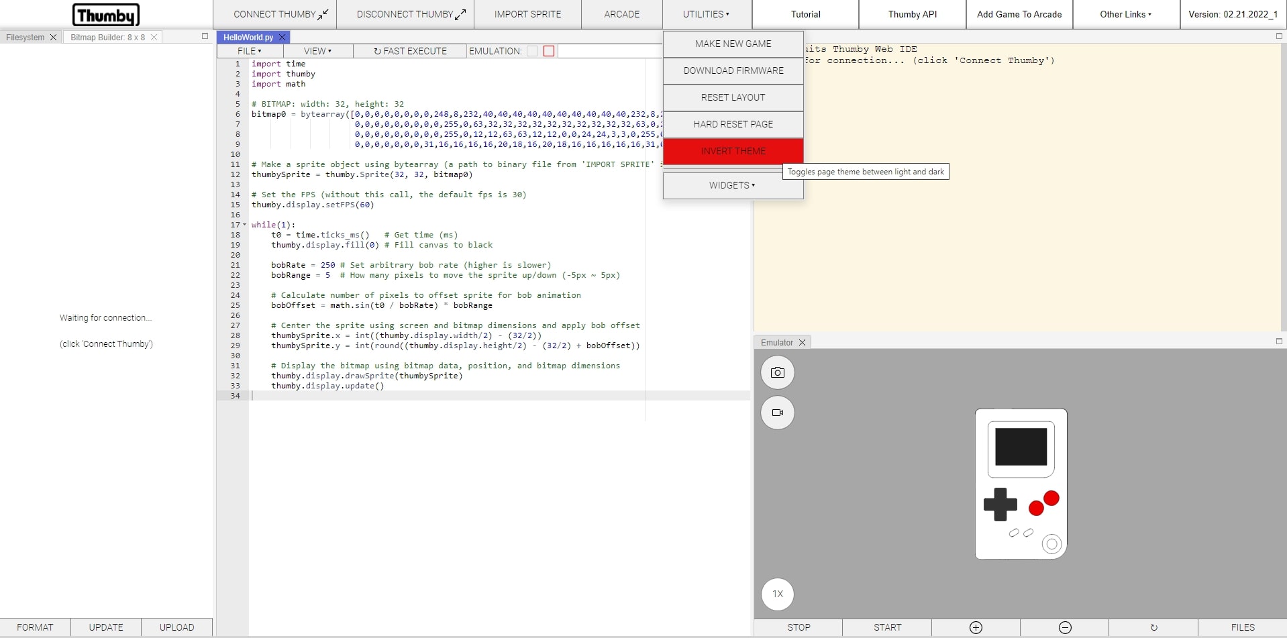The image size is (1287, 638).
Task: Collapse the while loop fold arrow at line 17
Action: click(x=244, y=225)
